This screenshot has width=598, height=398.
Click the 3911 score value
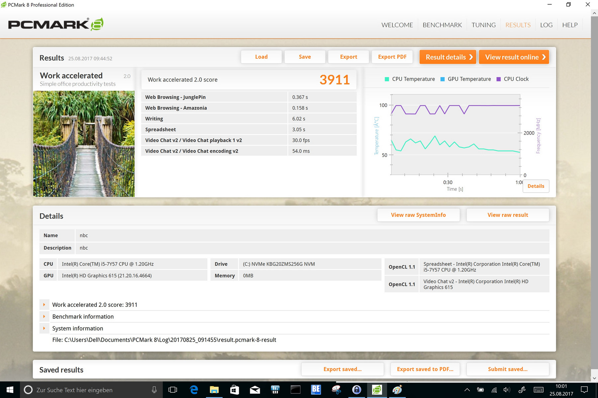pos(335,80)
